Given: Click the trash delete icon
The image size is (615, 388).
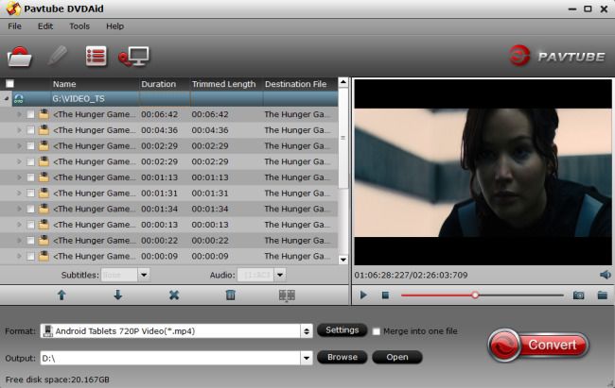Looking at the screenshot, I should point(230,295).
